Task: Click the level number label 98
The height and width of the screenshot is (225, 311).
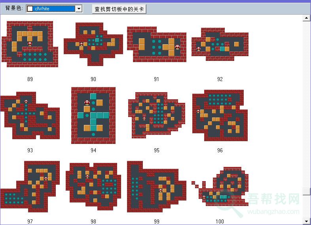Action: [x=93, y=221]
